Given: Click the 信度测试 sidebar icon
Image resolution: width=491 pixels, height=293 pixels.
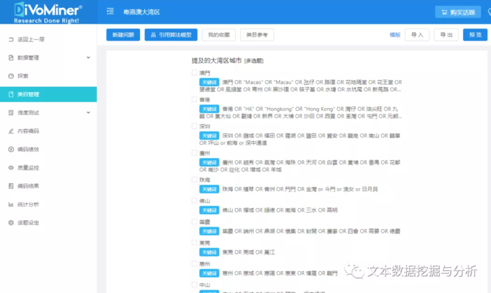Looking at the screenshot, I should click(11, 113).
